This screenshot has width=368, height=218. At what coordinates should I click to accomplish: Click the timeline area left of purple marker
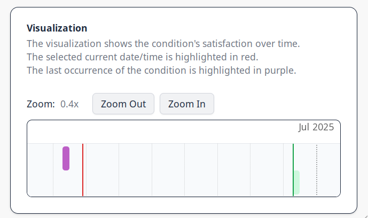pos(43,169)
